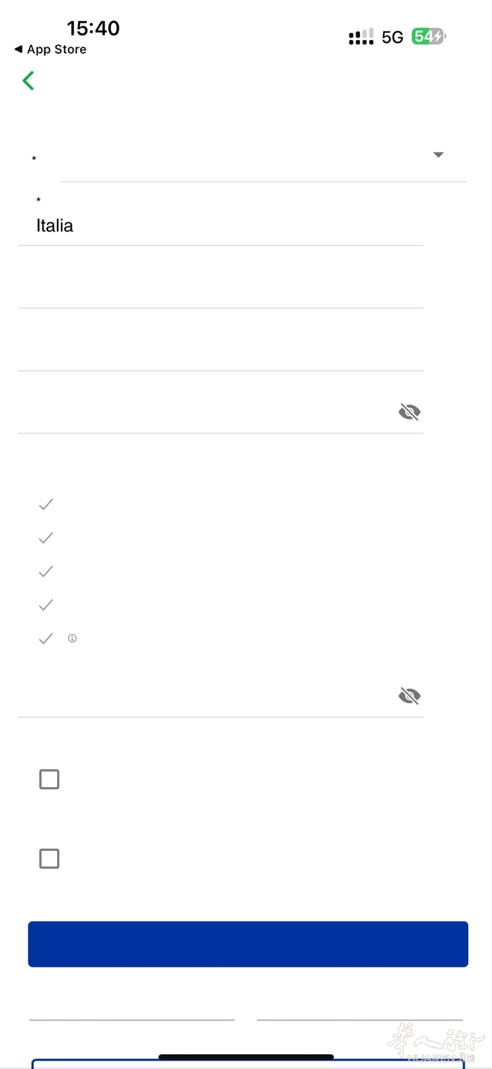Click the fifth checkmark next to info icon

[x=46, y=639]
